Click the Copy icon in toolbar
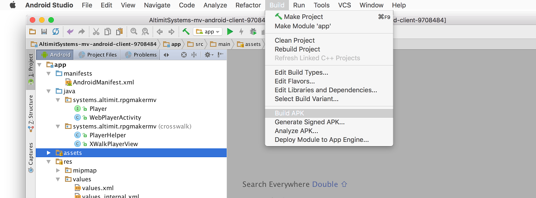The width and height of the screenshot is (536, 198). coord(108,32)
